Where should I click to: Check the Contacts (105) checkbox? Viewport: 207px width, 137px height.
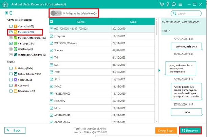(x=11, y=26)
